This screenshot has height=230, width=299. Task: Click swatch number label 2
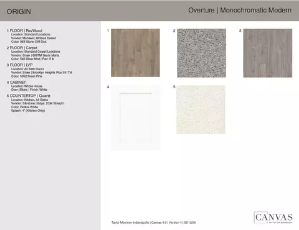tap(174, 30)
